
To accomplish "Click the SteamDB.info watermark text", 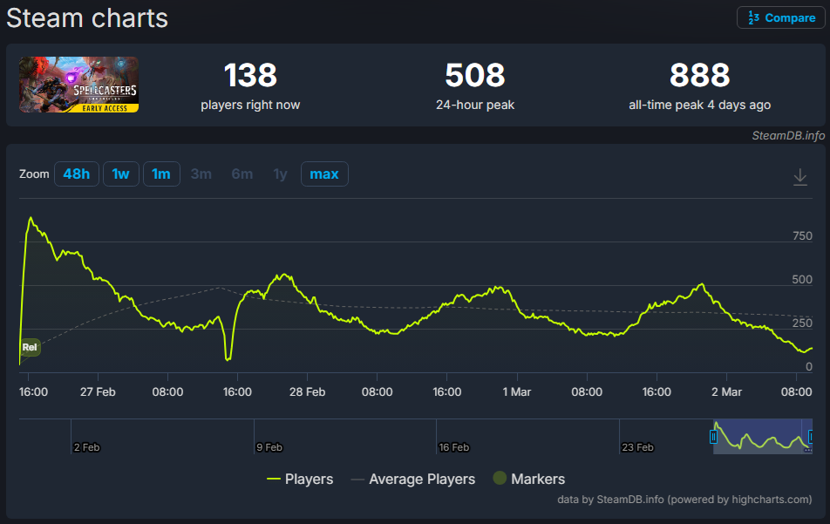I will pos(788,135).
